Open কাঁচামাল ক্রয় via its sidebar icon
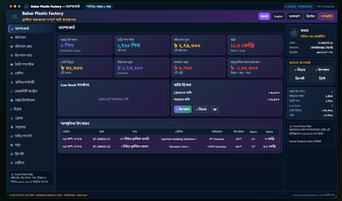Viewport: 342px width, 201px height. tap(12, 46)
